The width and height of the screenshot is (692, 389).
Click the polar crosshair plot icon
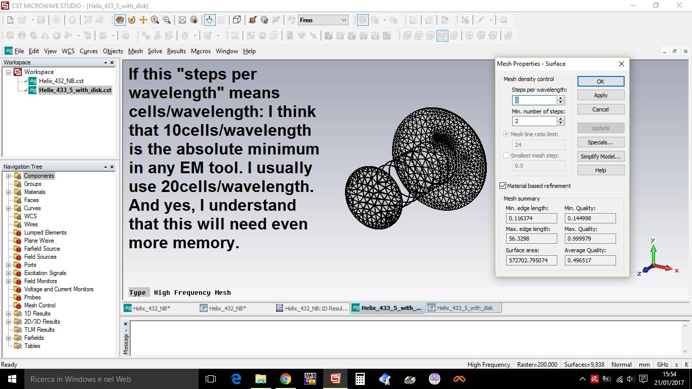point(469,36)
